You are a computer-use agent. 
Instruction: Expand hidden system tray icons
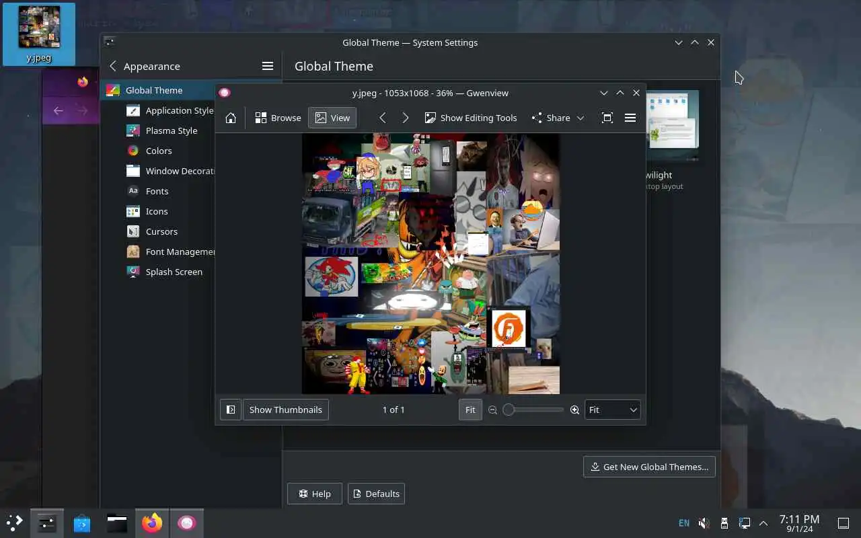point(763,523)
